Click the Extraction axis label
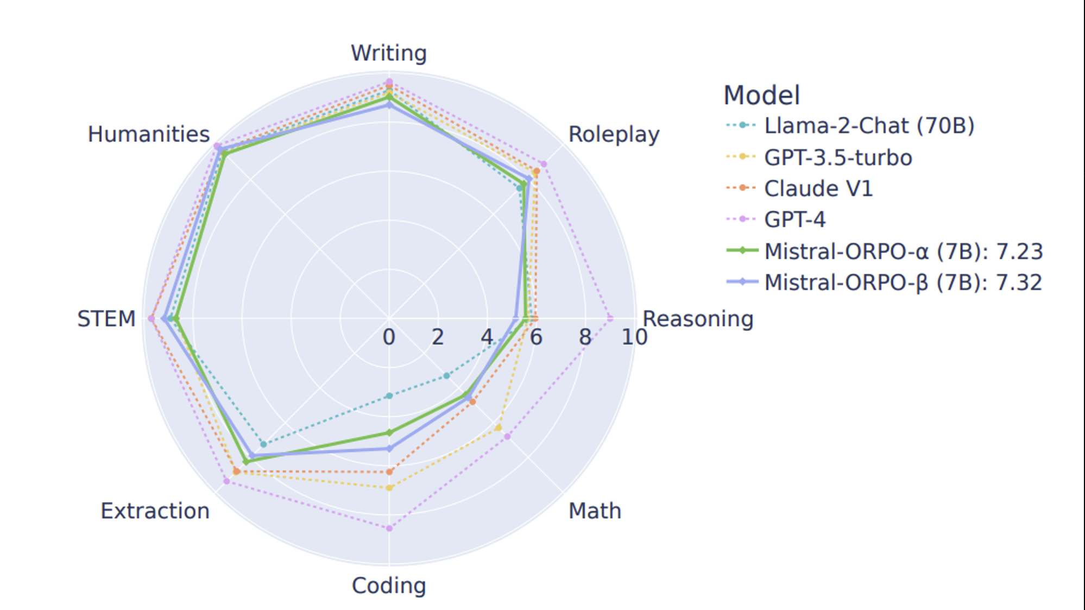The width and height of the screenshot is (1085, 610). (155, 511)
